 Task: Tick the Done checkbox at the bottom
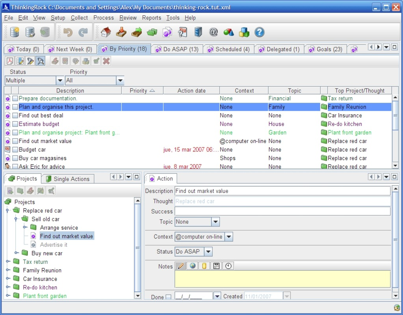pos(169,296)
